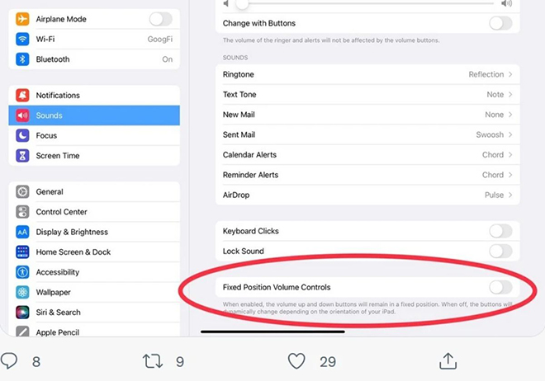
Task: Turn on the Keyboard Clicks switch
Action: point(500,231)
